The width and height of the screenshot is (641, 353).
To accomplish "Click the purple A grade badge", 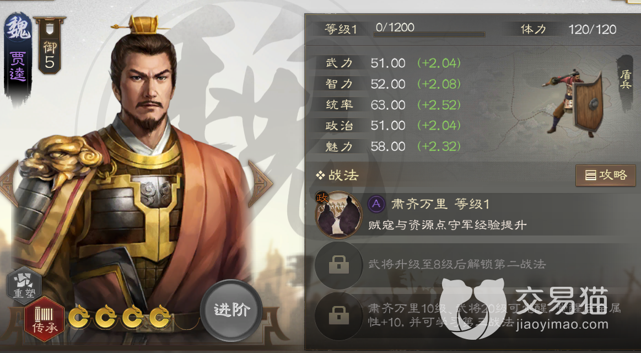I will 376,204.
